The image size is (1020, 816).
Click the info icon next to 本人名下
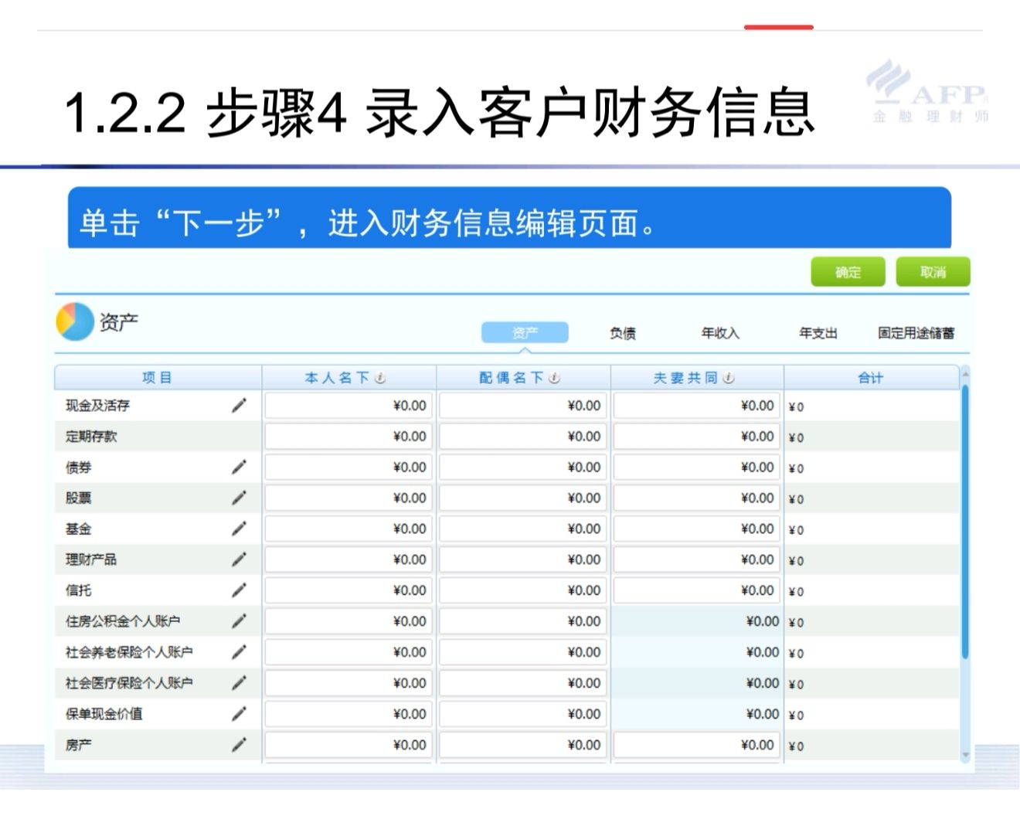coord(380,378)
